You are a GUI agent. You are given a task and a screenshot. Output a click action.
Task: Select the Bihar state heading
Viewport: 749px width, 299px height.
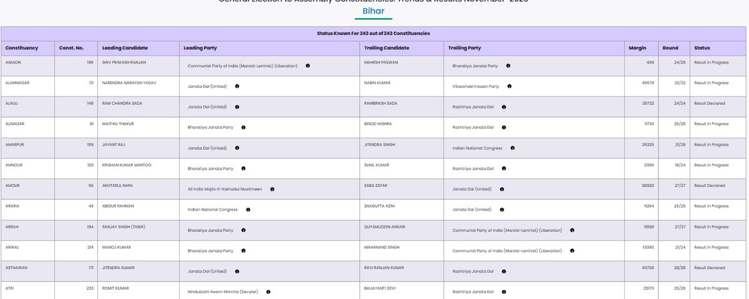tap(374, 11)
